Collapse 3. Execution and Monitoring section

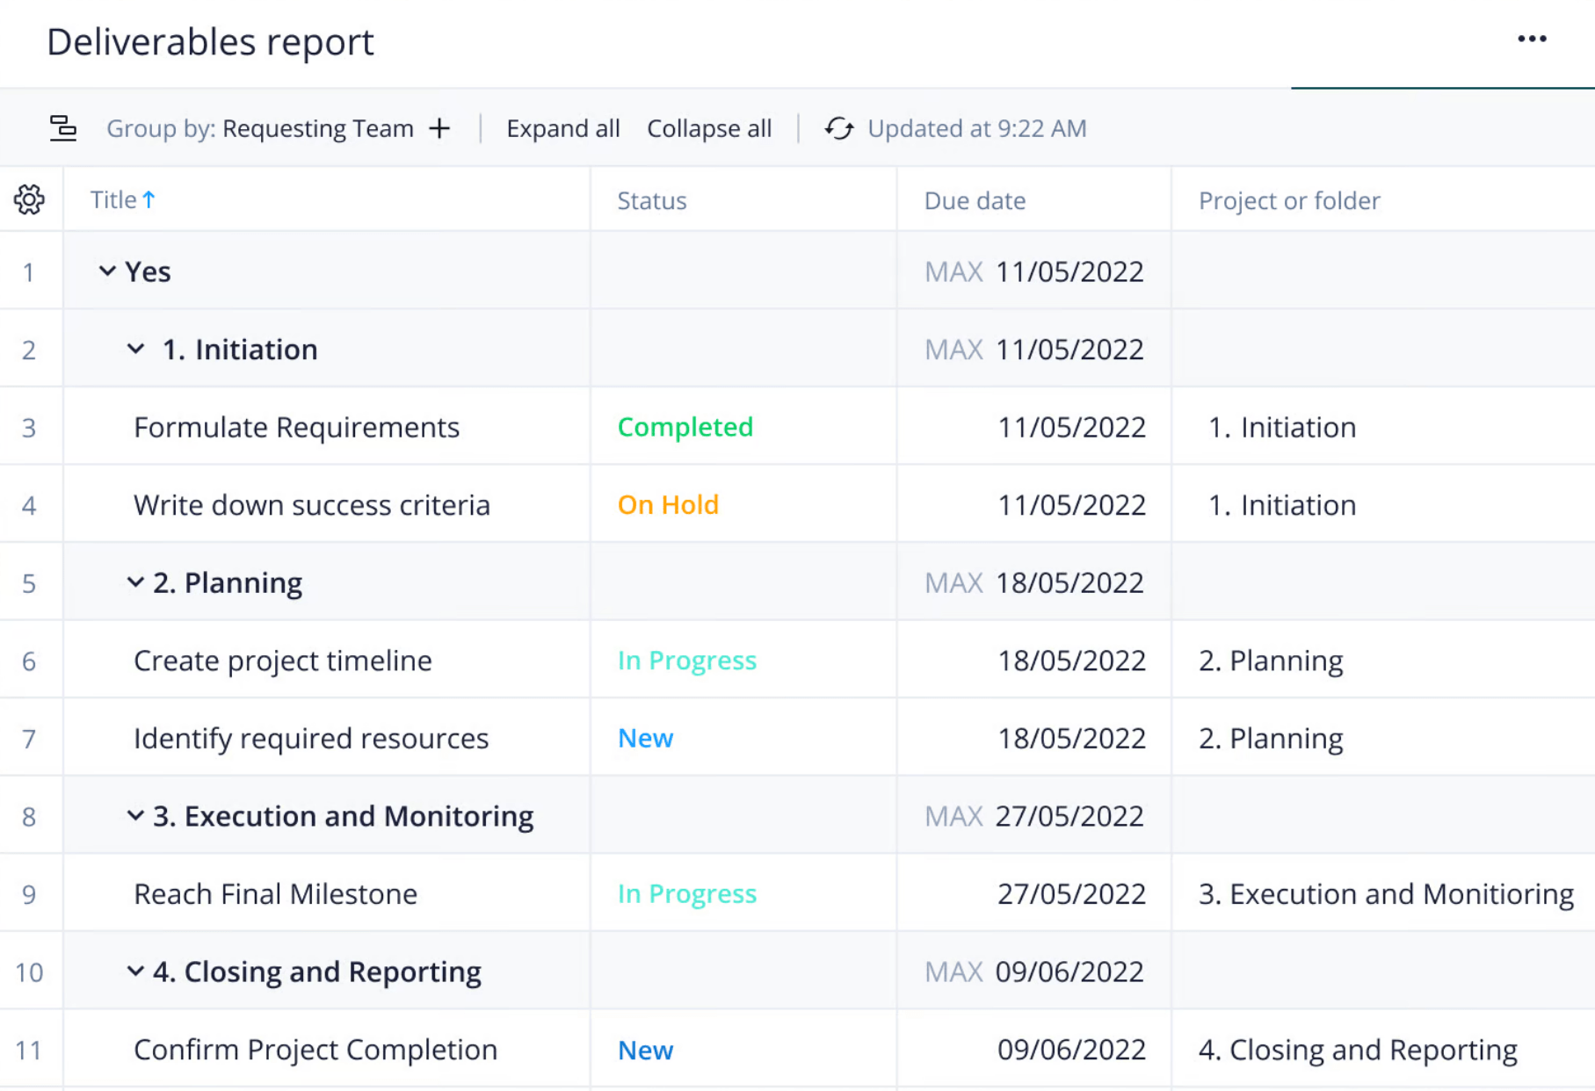point(135,816)
